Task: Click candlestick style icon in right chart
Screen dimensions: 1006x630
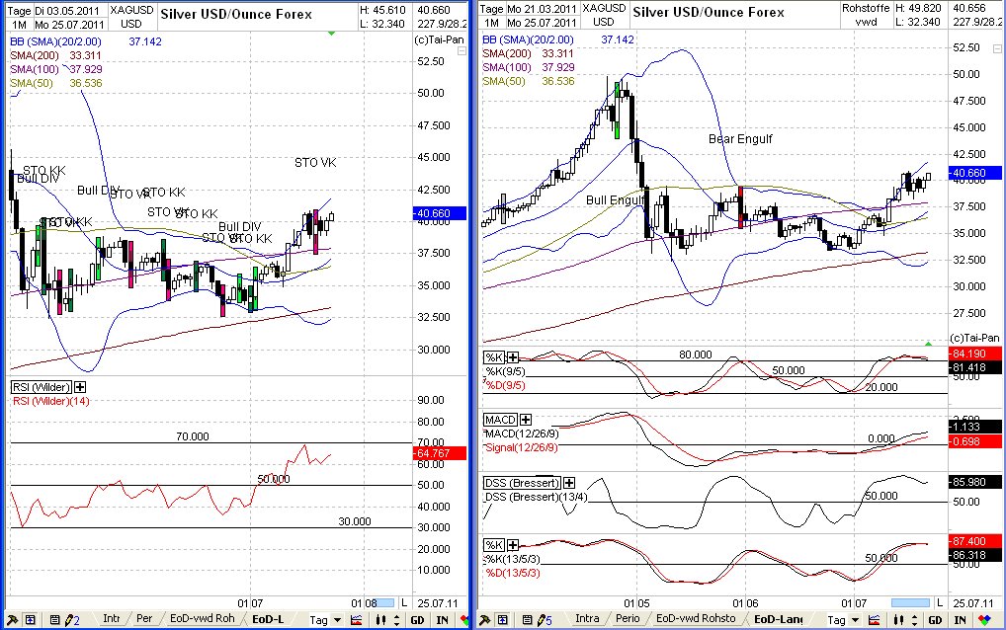Action: click(x=899, y=620)
